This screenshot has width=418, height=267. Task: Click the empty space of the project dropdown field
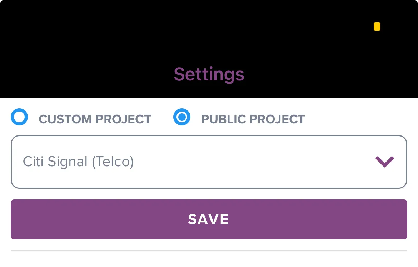pyautogui.click(x=253, y=162)
